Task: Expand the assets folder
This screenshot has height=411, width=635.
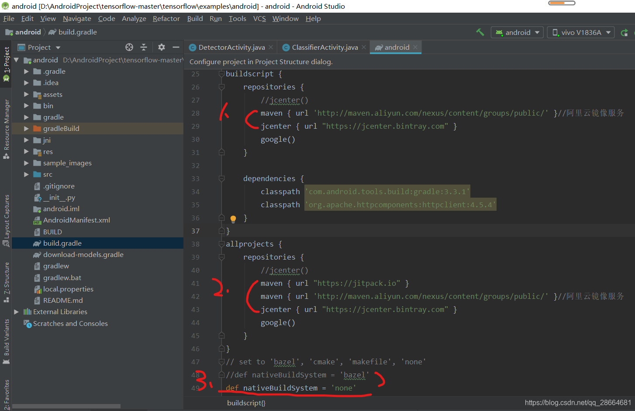Action: coord(26,94)
